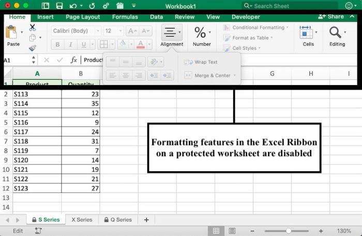Switch to the Page Layout ribbon tab
Screen dimensions: 362x236
83,17
